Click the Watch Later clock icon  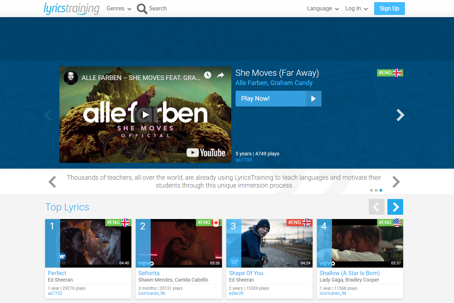[208, 75]
